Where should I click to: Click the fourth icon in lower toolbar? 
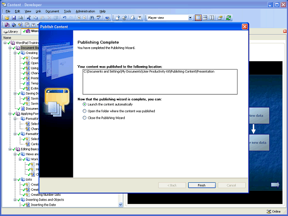coord(27,25)
